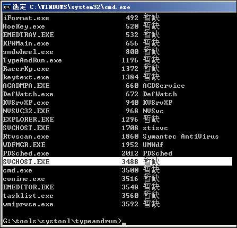Select the highlighted SVCHOST.EXE 3488 row
The width and height of the screenshot is (237, 228).
[x=118, y=161]
